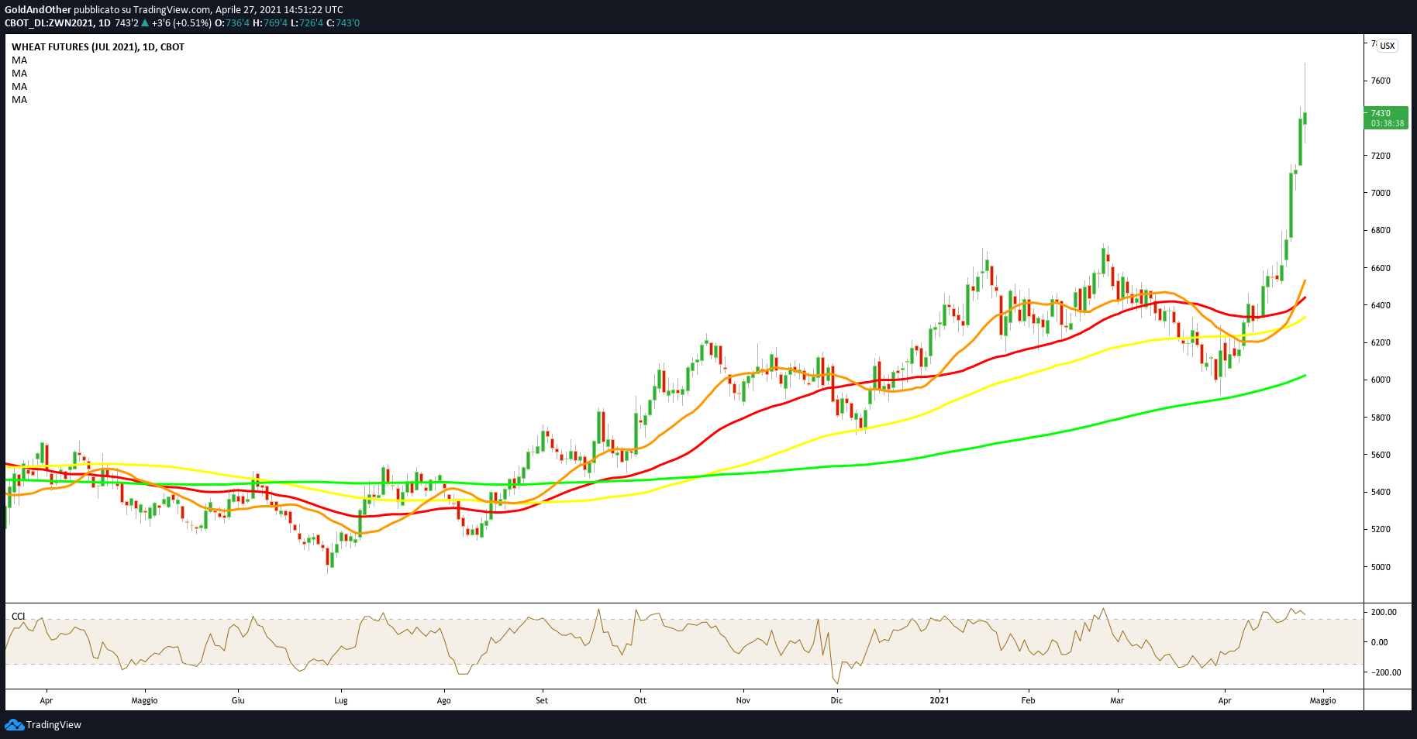1417x739 pixels.
Task: Click the Dic month on time axis
Action: point(836,700)
